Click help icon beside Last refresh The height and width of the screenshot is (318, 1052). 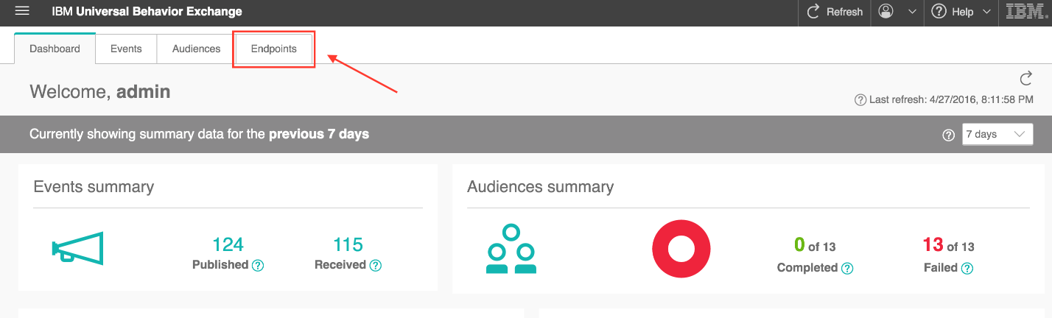pyautogui.click(x=860, y=100)
